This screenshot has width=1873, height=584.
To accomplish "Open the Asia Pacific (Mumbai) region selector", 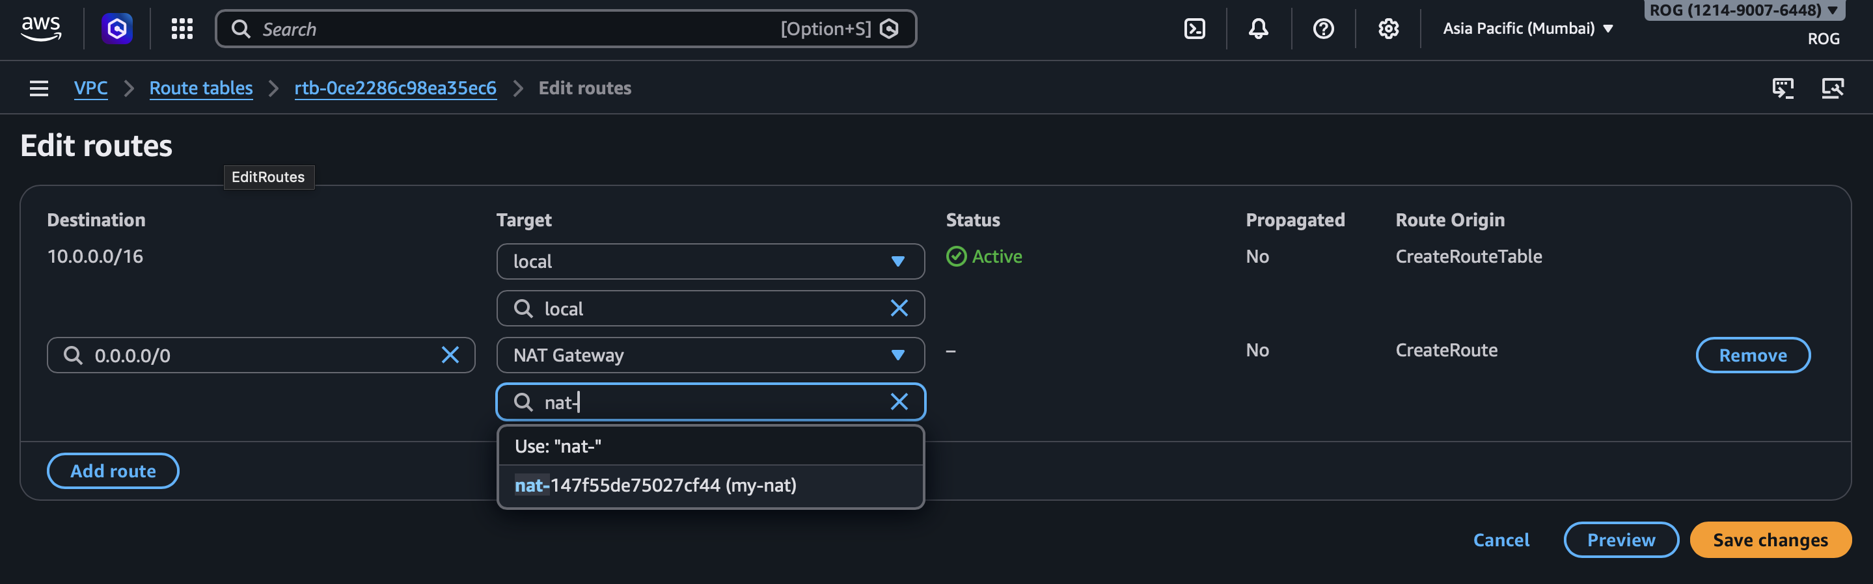I will (x=1527, y=29).
